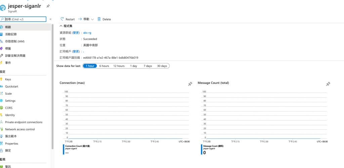Click the Connection (max) chart title
The width and height of the screenshot is (344, 168).
[x=72, y=83]
